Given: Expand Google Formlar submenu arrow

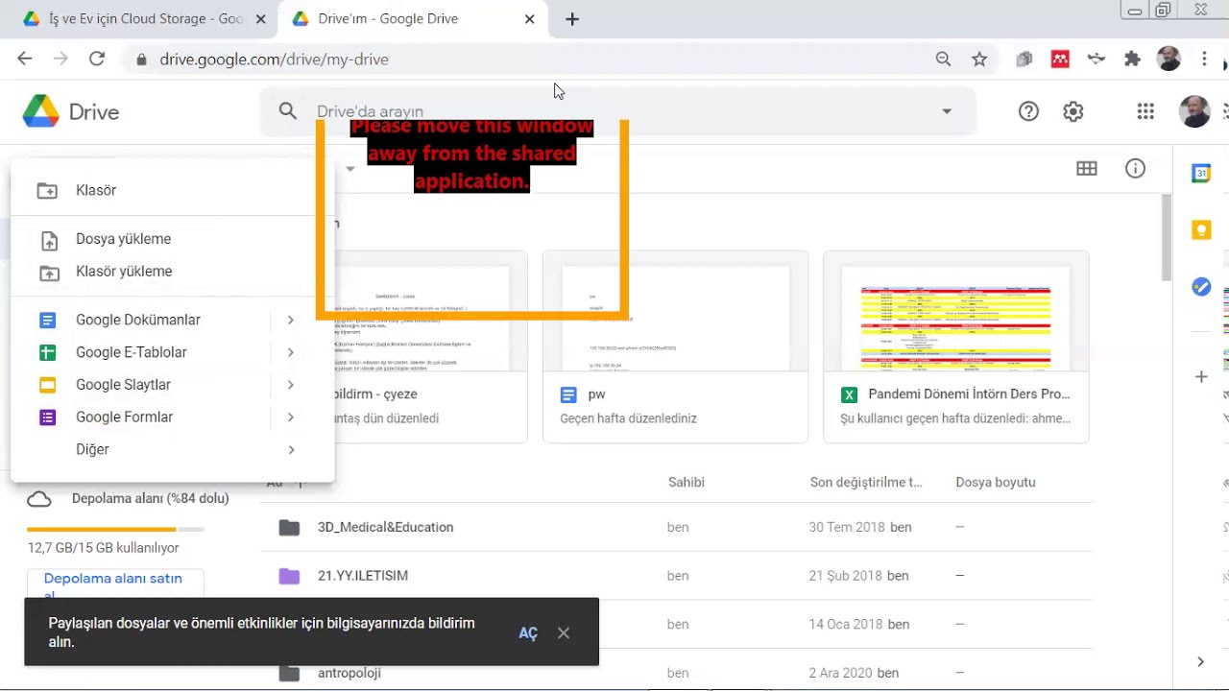Looking at the screenshot, I should click(x=290, y=417).
